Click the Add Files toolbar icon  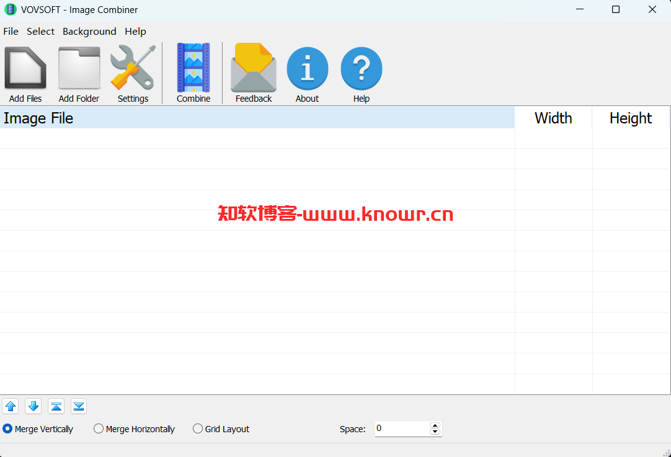click(25, 68)
